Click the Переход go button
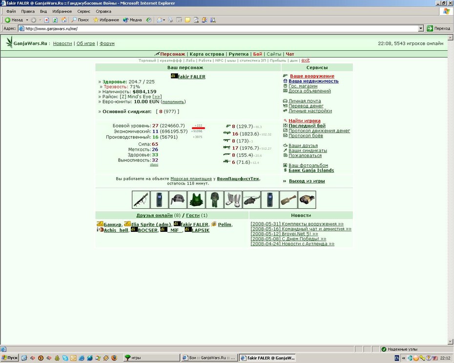This screenshot has width=454, height=363. pyautogui.click(x=439, y=28)
